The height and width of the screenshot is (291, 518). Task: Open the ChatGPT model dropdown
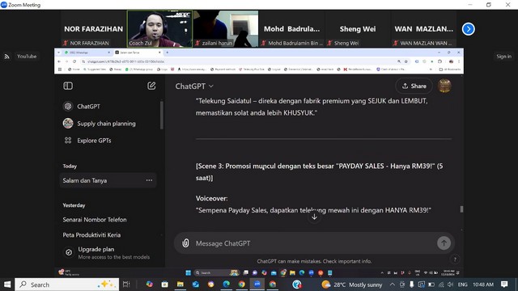(194, 86)
